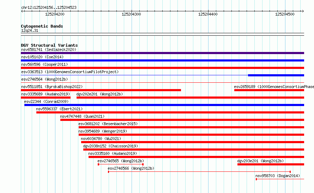Click blue bar of esv22344 variant

[x=164, y=105]
